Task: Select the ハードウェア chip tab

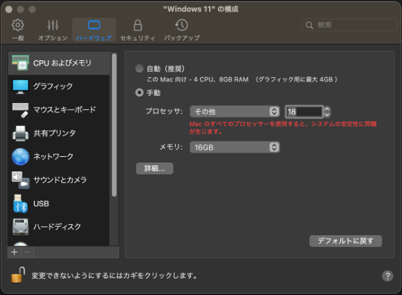Action: (x=94, y=30)
